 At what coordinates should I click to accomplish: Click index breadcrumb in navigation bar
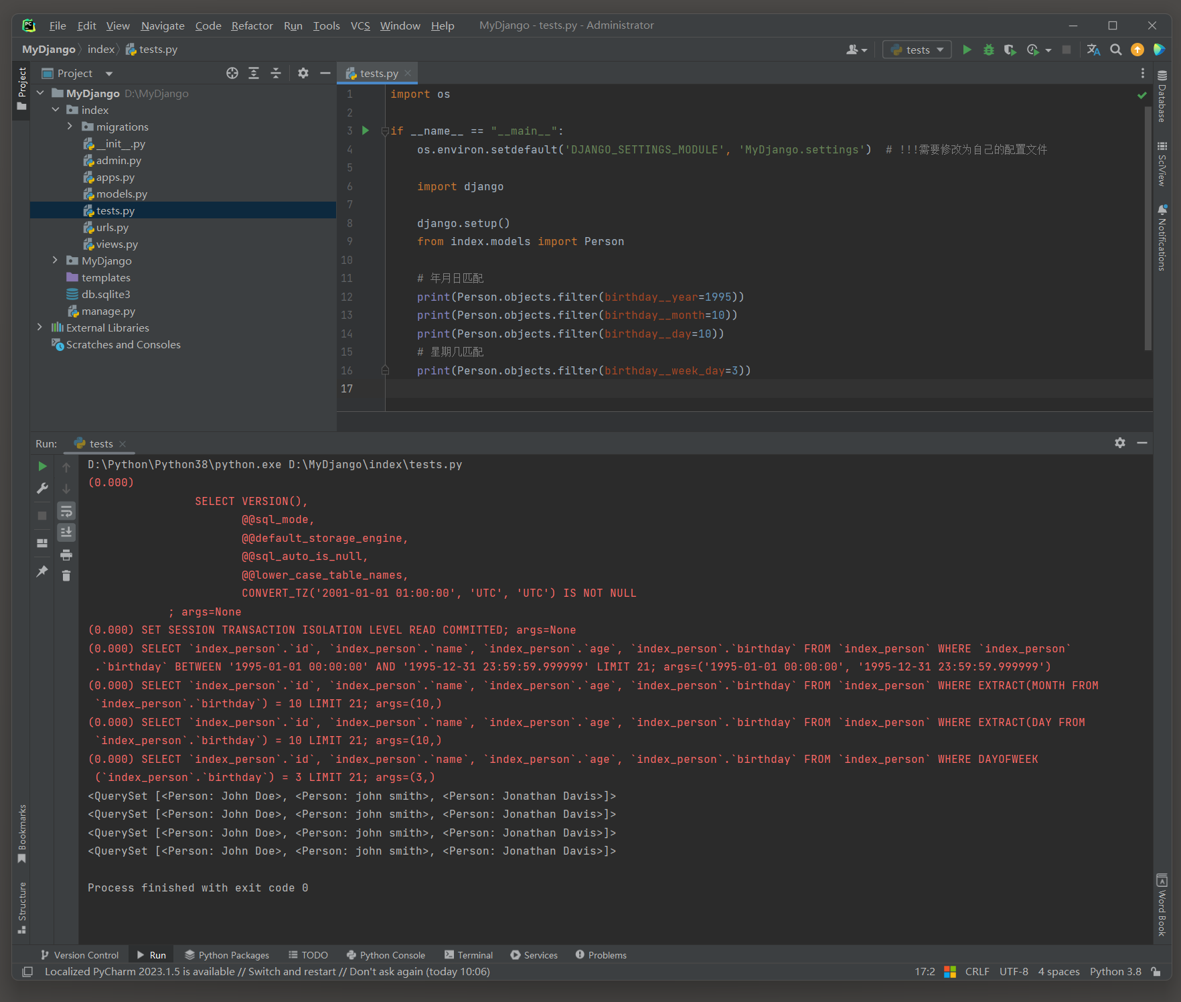tap(101, 50)
